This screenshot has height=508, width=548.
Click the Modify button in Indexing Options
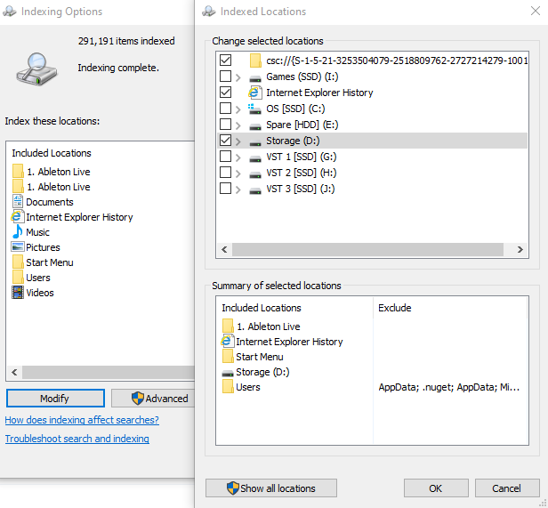coord(55,399)
